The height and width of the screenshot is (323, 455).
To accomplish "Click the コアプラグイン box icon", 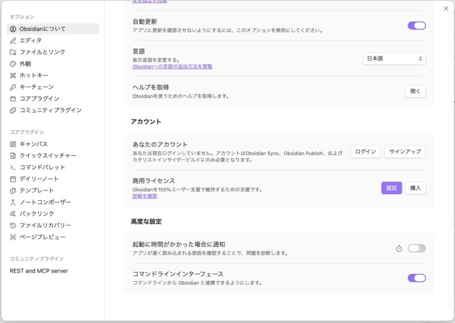I will pos(13,99).
